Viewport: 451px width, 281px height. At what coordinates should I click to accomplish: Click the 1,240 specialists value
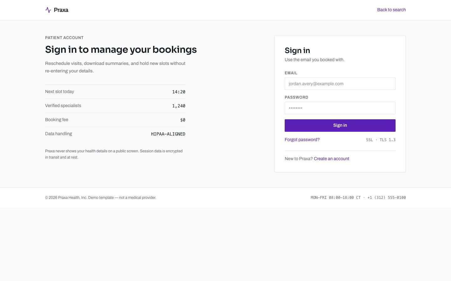[x=179, y=106]
